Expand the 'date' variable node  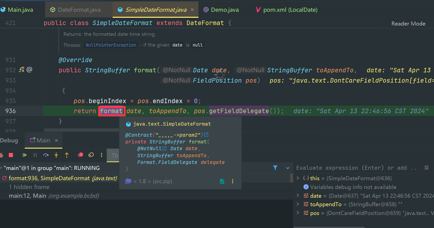click(298, 195)
